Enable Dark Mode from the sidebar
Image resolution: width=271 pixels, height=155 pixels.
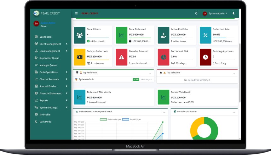pyautogui.click(x=45, y=122)
